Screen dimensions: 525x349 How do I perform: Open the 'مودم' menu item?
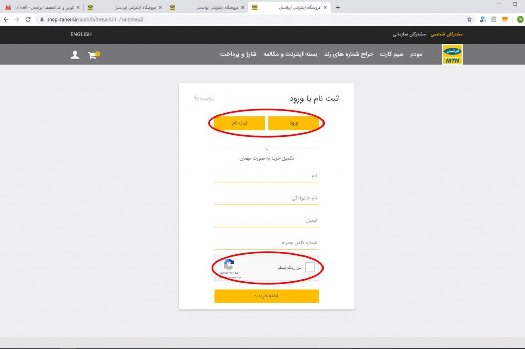pos(416,54)
